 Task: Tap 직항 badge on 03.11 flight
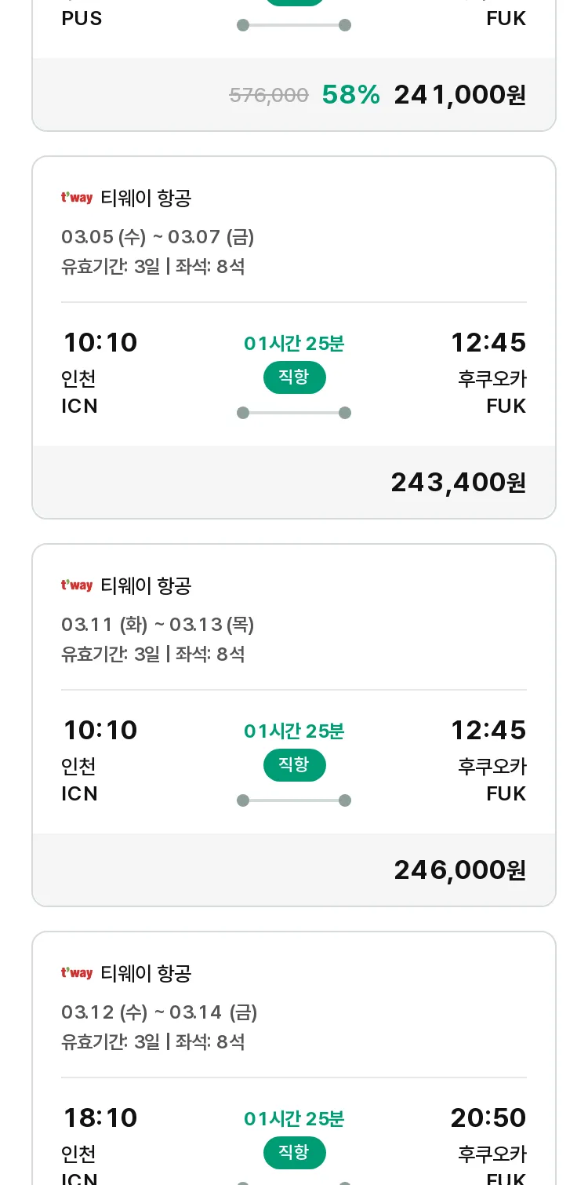pyautogui.click(x=294, y=765)
